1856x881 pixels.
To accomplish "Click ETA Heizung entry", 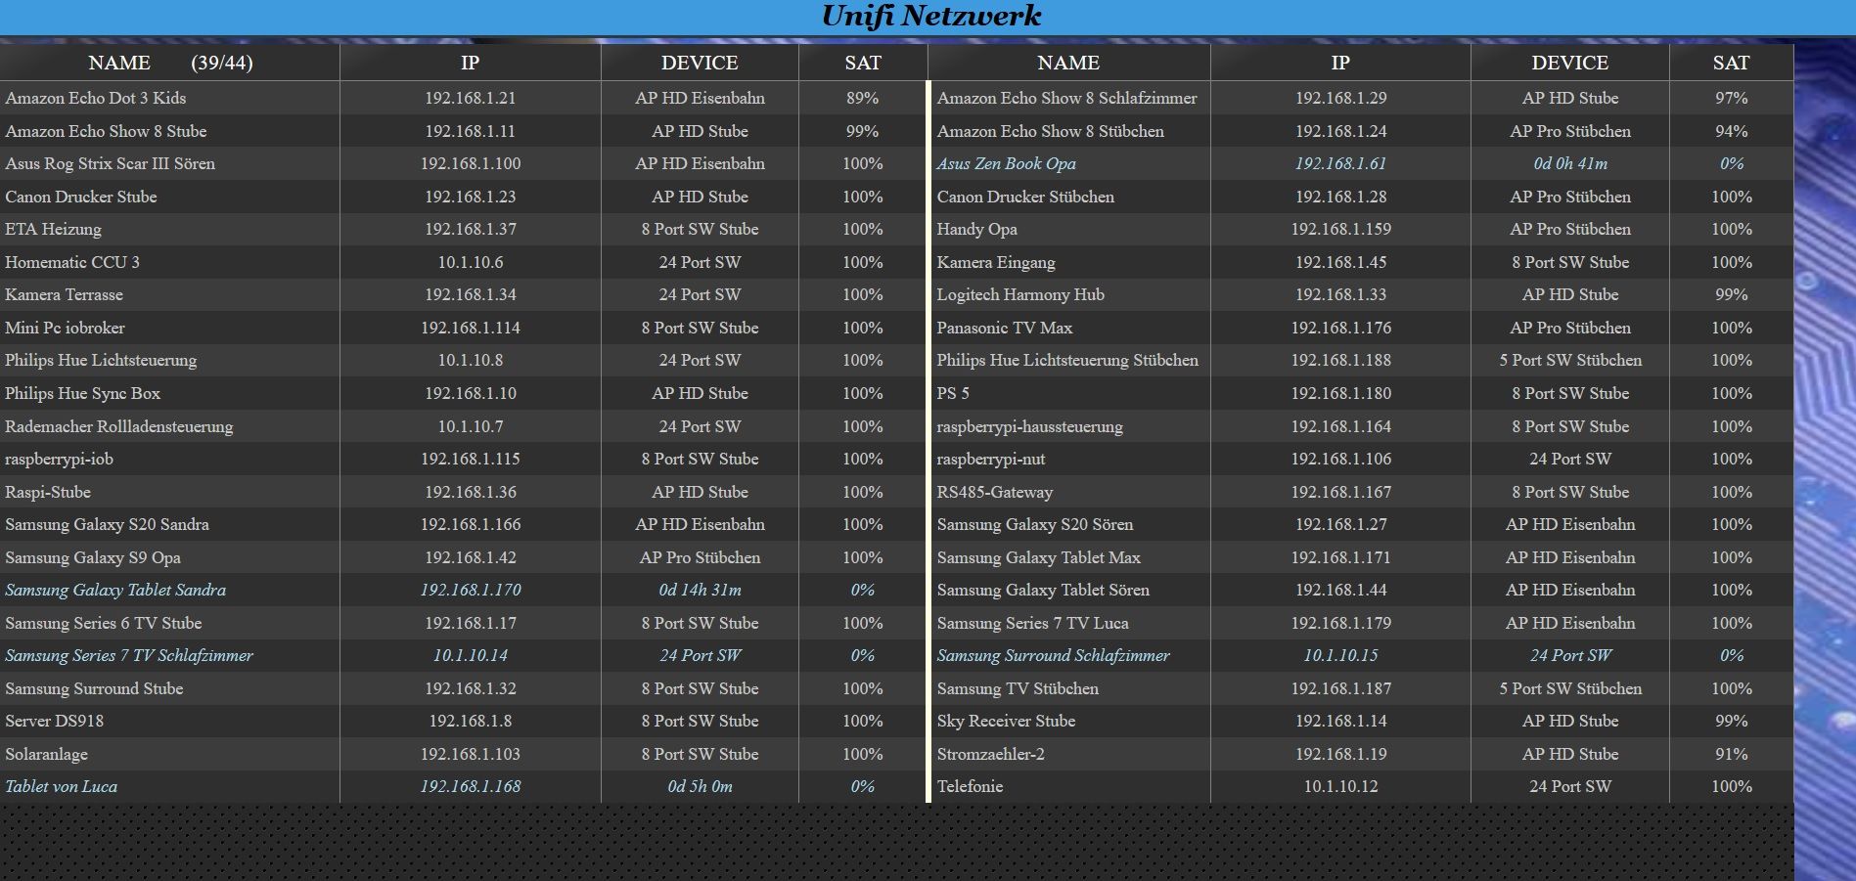I will 53,229.
